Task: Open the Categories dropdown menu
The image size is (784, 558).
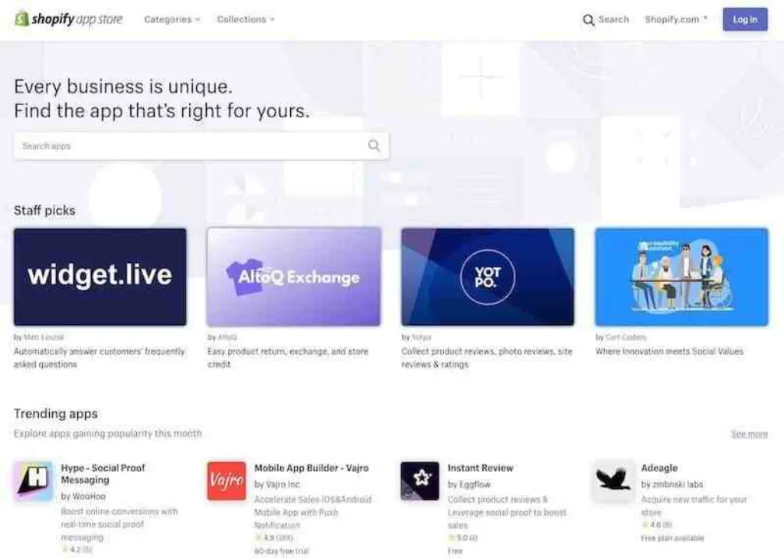Action: (x=172, y=19)
